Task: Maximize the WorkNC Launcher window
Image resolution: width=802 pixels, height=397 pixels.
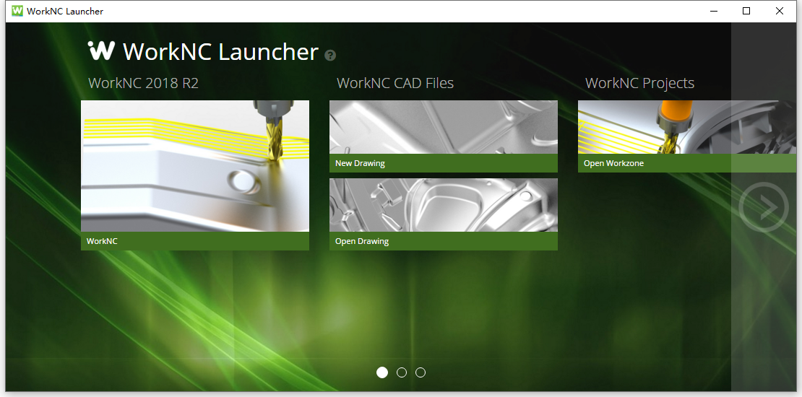Action: [746, 11]
